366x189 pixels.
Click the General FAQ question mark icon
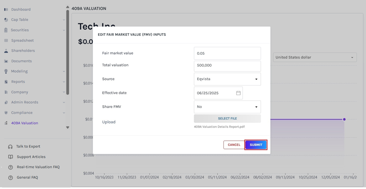pos(10,178)
